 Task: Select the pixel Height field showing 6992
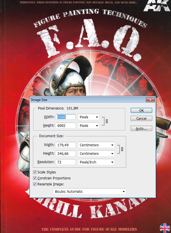(x=66, y=125)
